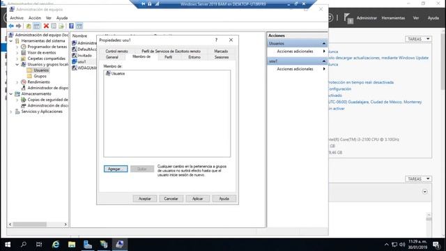Click the Cancelar button
The width and height of the screenshot is (446, 251).
click(x=171, y=199)
